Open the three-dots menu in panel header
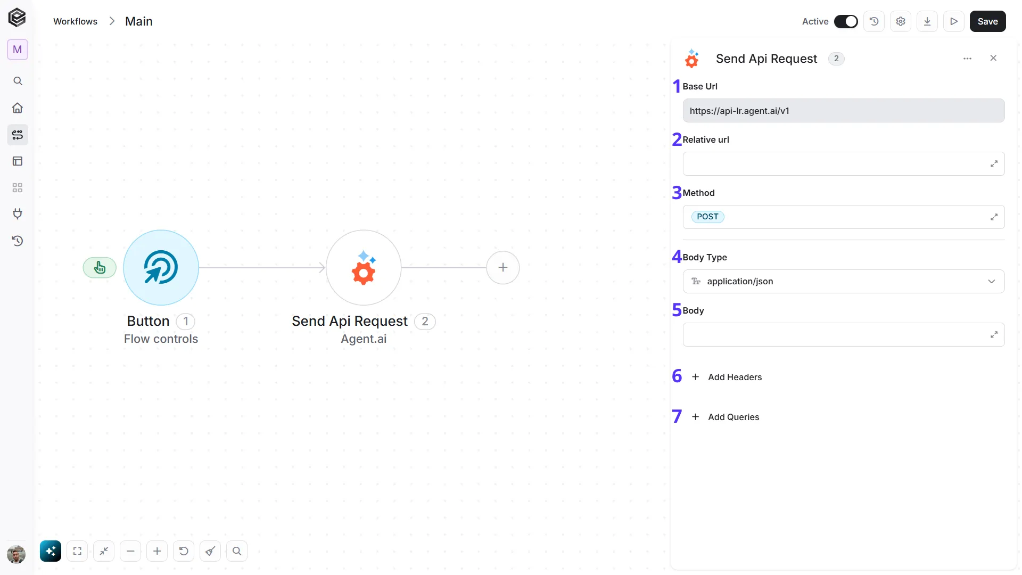The width and height of the screenshot is (1022, 575). click(x=968, y=59)
